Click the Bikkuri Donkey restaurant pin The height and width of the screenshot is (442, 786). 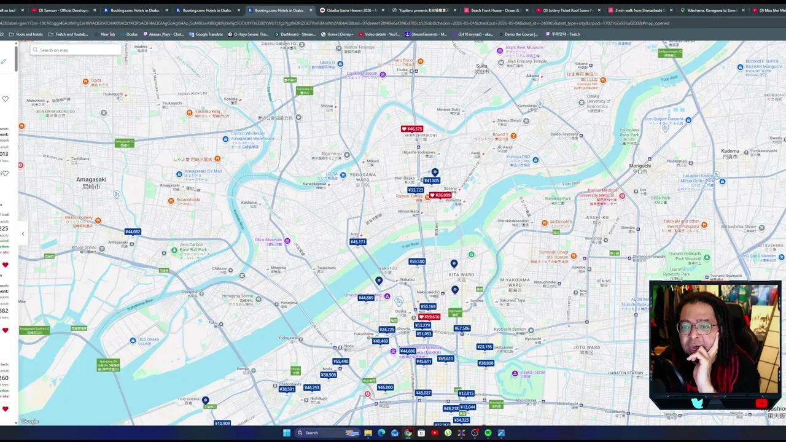(98, 220)
